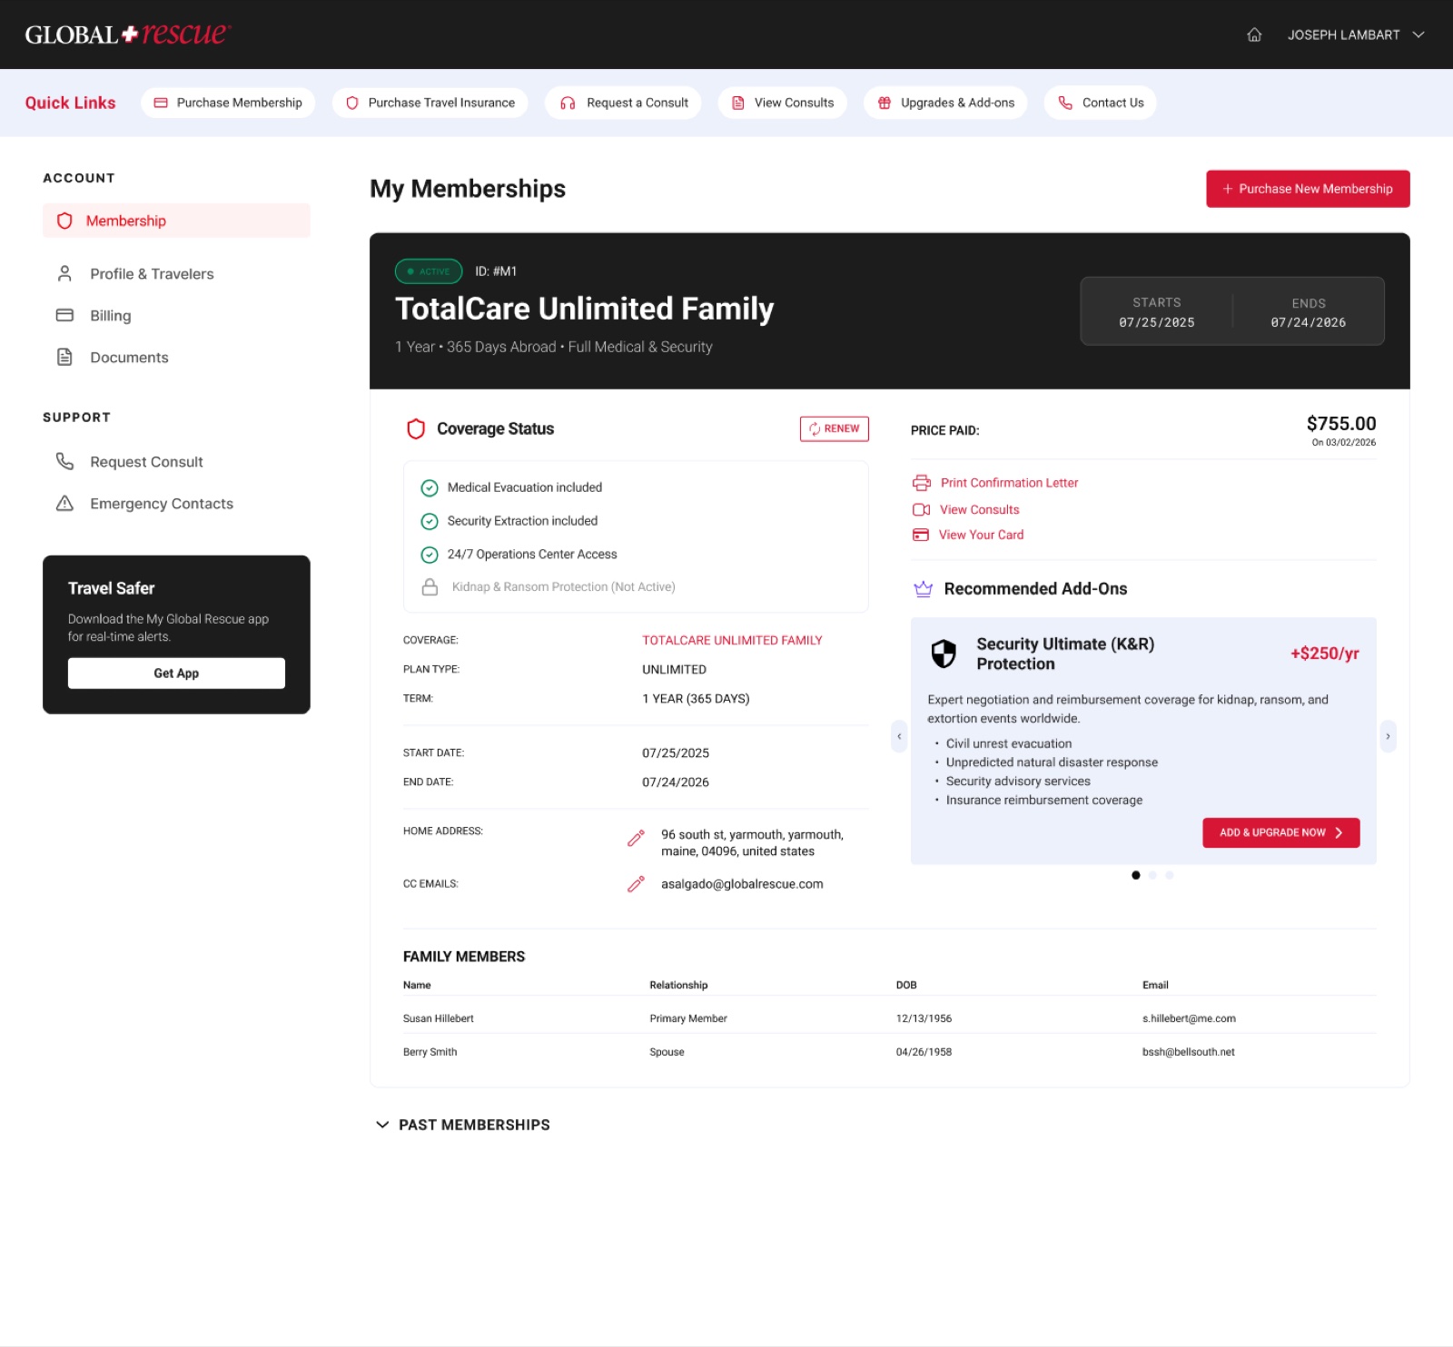Viewport: 1453px width, 1347px height.
Task: Open Upgrades & Add-ons quick link
Action: point(945,103)
